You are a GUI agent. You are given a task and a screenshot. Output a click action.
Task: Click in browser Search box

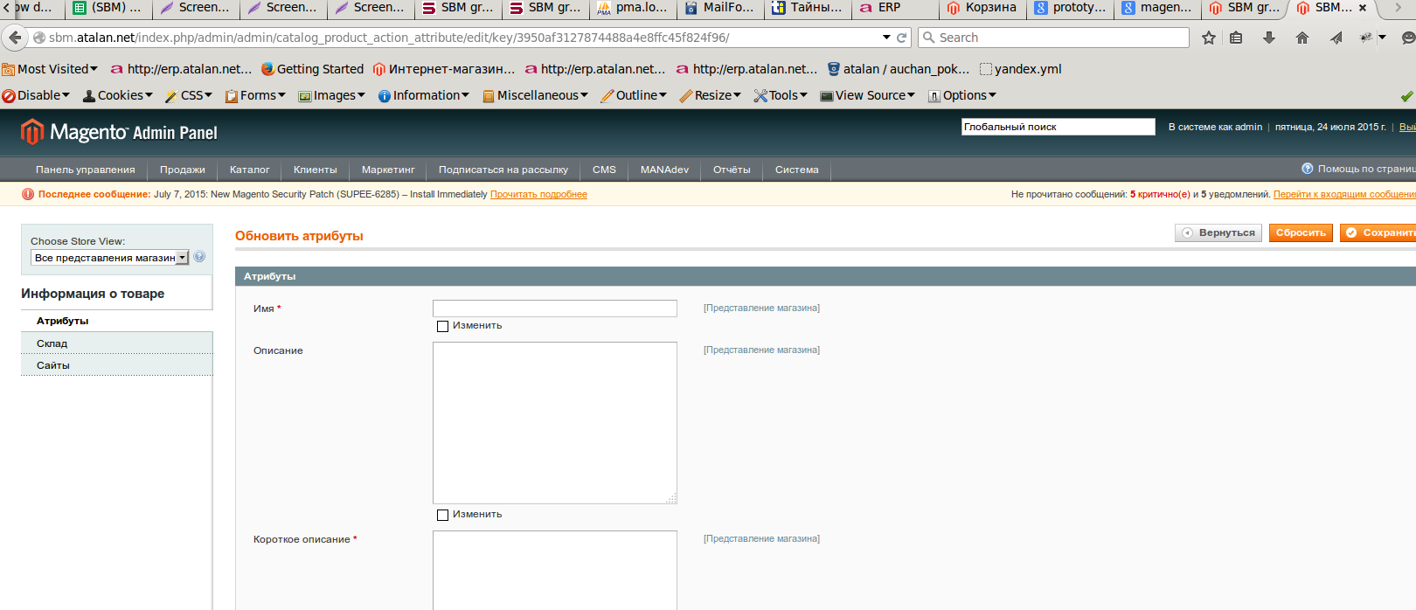pos(1053,38)
